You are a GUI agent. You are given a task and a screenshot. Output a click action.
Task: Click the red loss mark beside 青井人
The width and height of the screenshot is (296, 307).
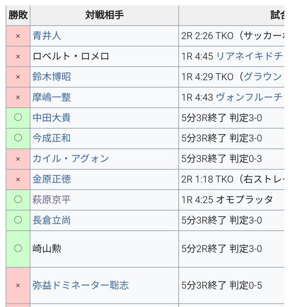click(x=18, y=36)
